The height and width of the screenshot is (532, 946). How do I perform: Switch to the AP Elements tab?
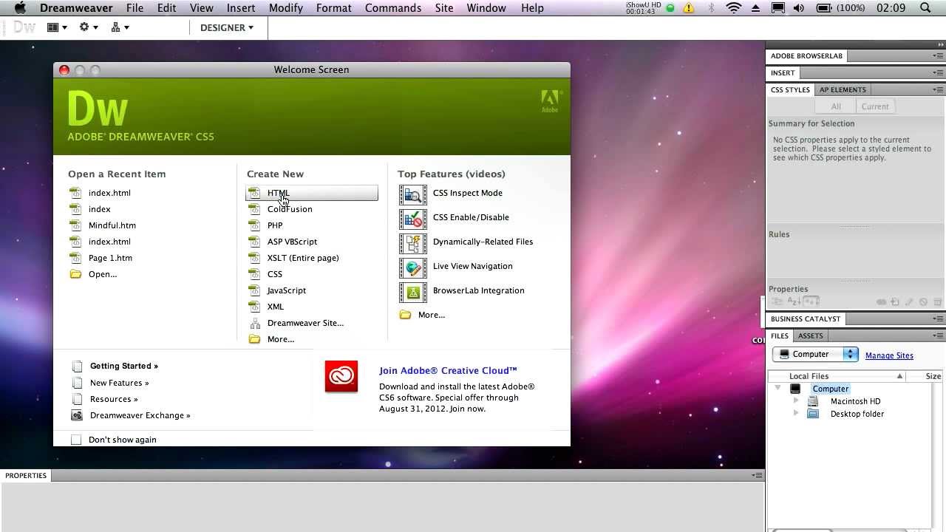pos(843,89)
